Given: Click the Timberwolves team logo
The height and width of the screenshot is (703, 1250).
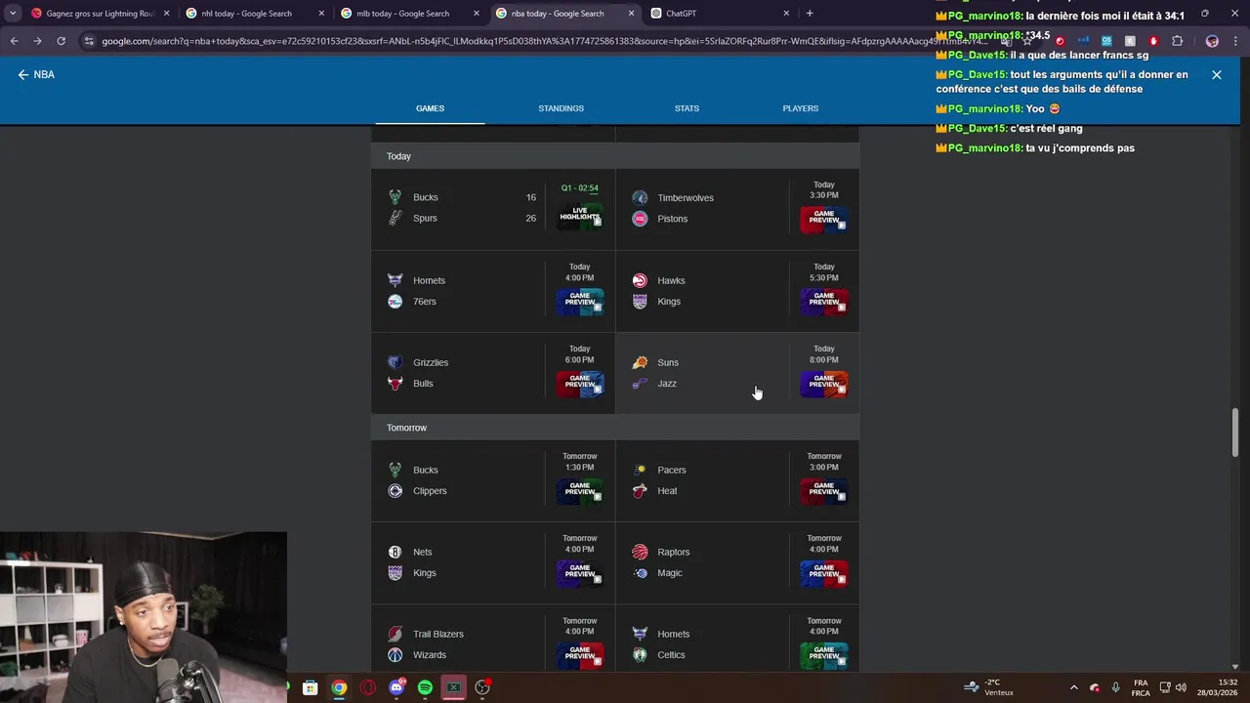Looking at the screenshot, I should 640,197.
